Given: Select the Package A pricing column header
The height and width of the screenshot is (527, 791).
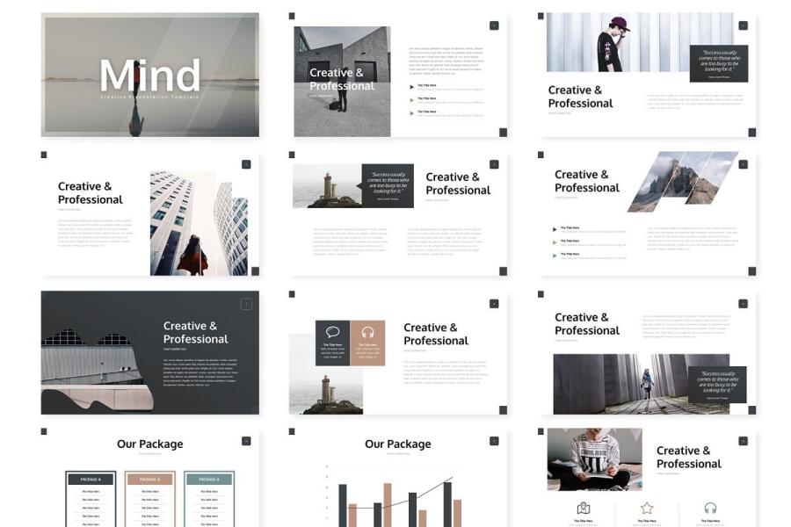Looking at the screenshot, I should [x=91, y=479].
